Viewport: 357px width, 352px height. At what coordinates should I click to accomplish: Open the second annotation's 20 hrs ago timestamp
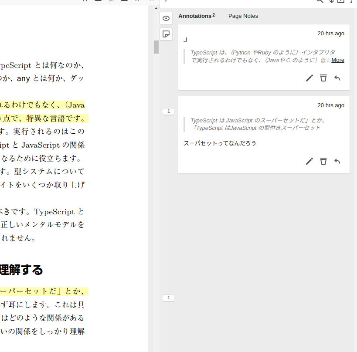pos(331,105)
